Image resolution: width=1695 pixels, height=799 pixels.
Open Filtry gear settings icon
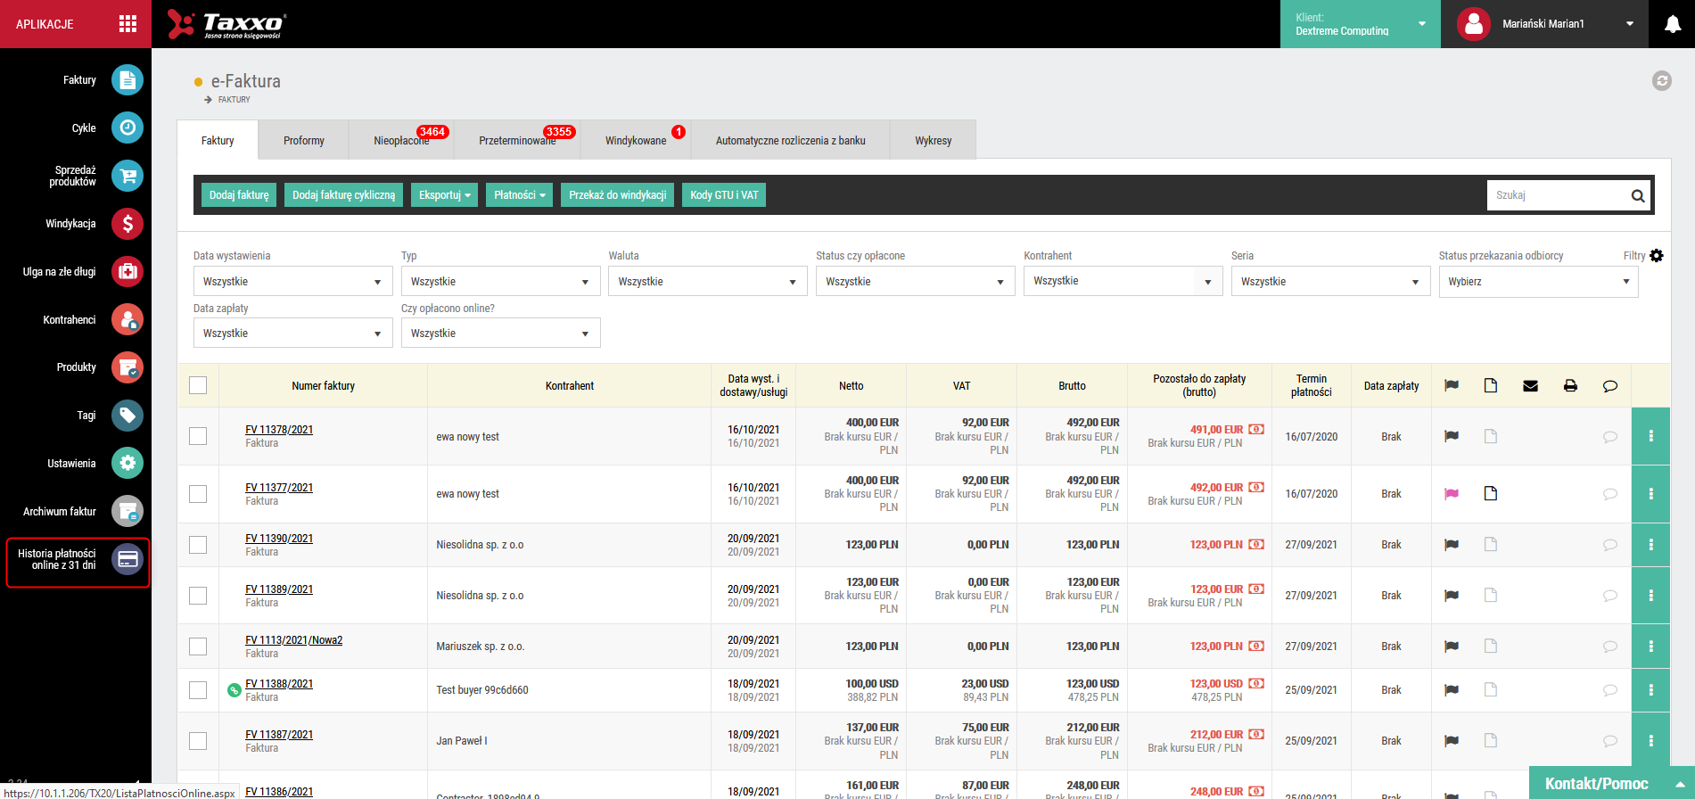click(x=1657, y=256)
